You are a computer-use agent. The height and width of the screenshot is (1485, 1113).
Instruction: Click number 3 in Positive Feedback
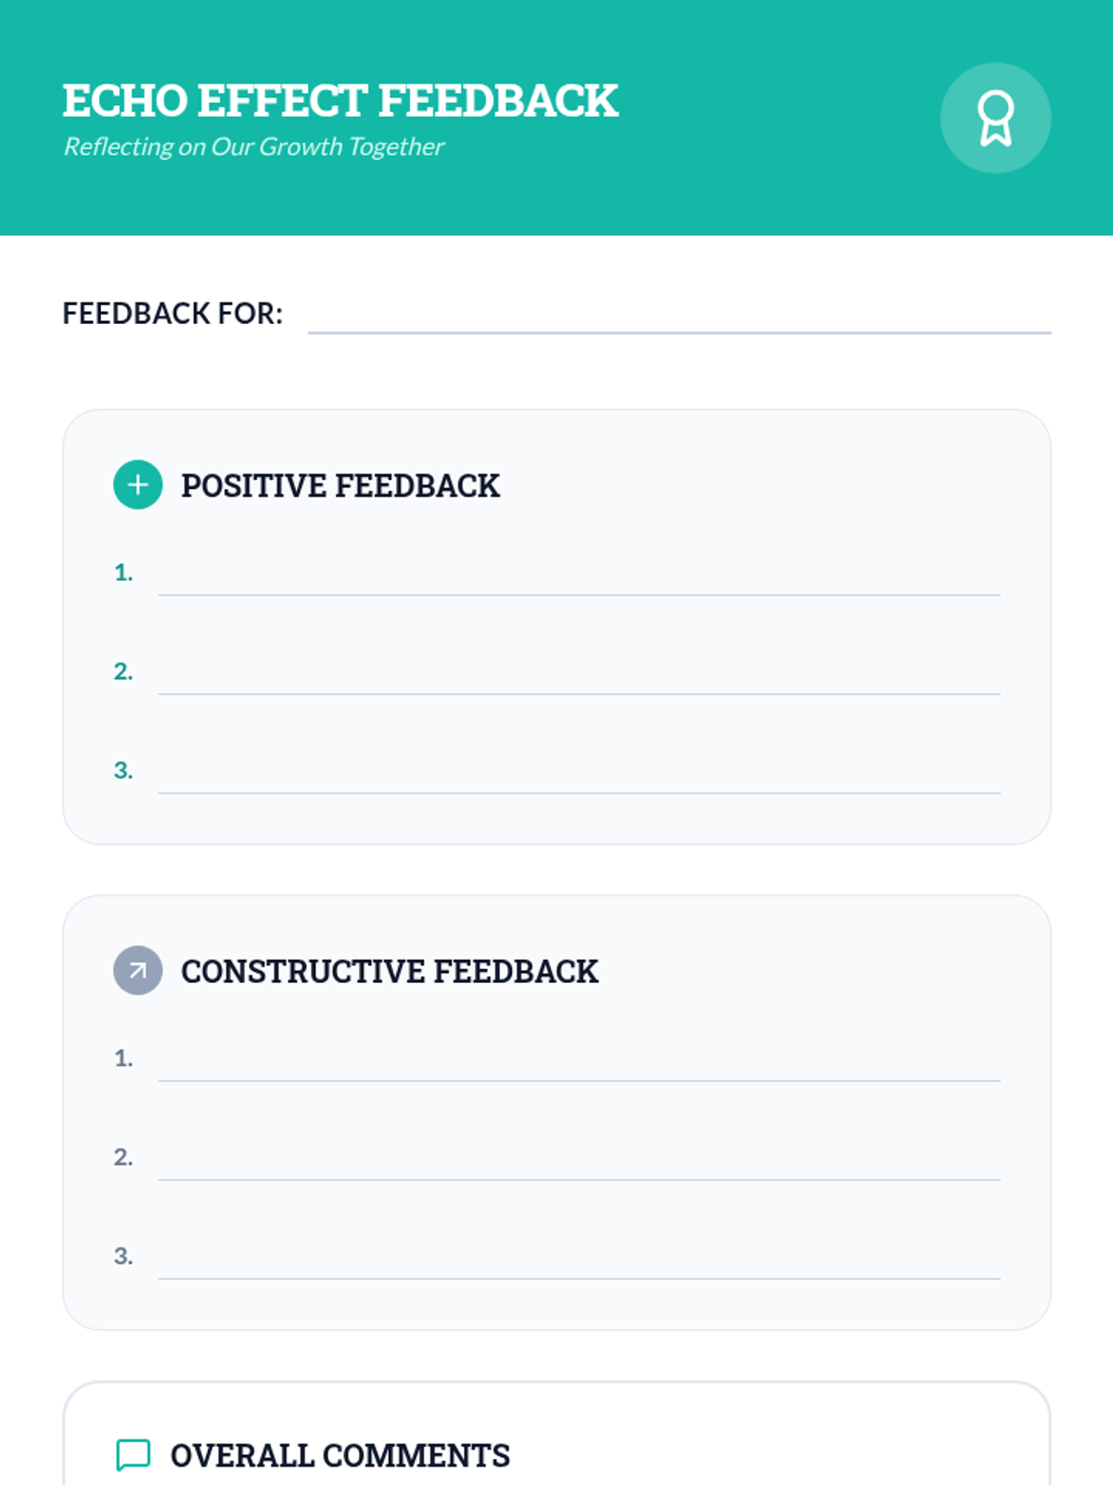(123, 770)
